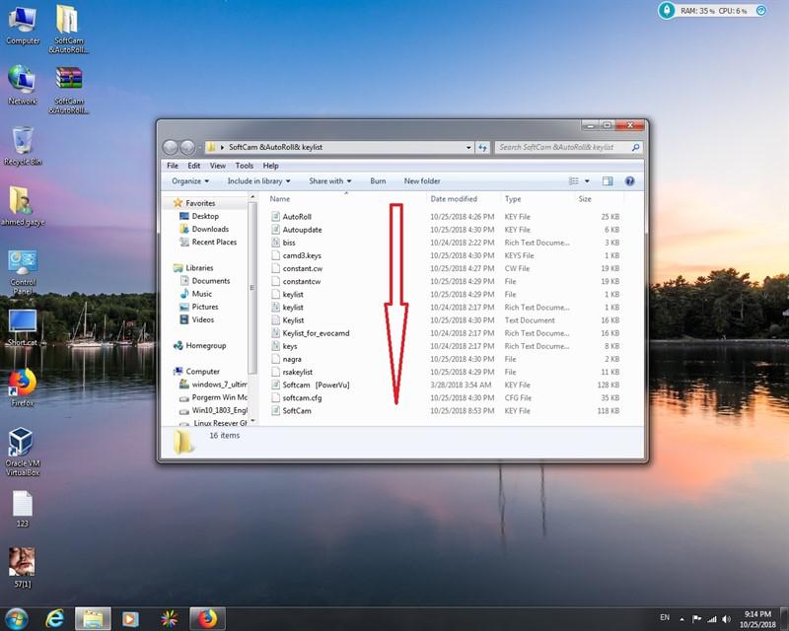Open the Help menu

tap(270, 166)
